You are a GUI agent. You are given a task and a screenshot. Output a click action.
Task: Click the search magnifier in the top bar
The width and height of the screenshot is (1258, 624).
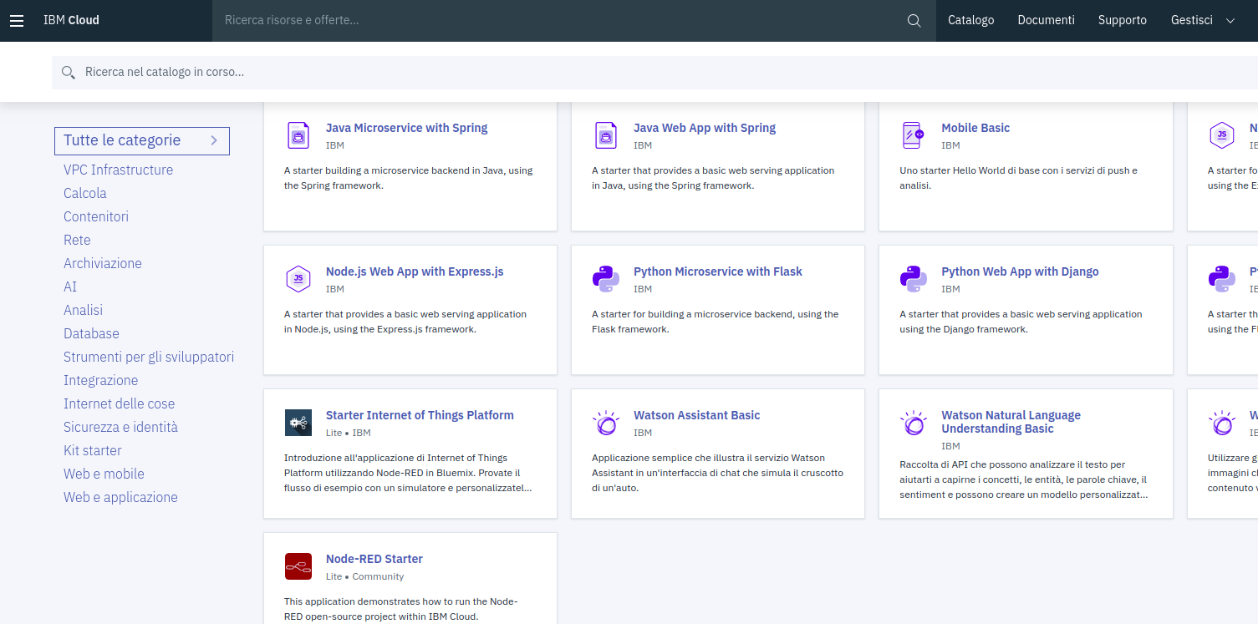click(x=914, y=20)
